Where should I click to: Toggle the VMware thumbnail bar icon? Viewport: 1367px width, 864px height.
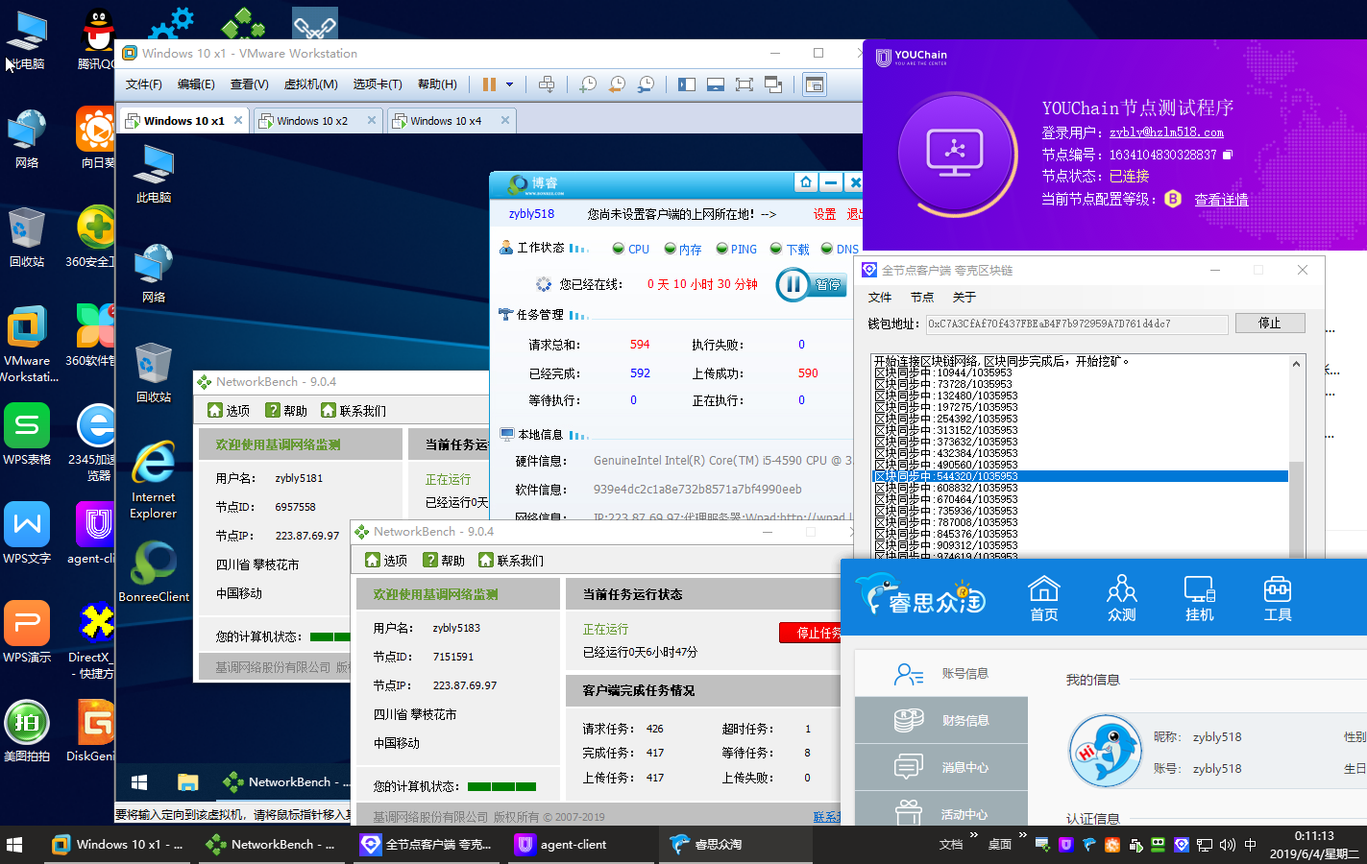coord(716,84)
